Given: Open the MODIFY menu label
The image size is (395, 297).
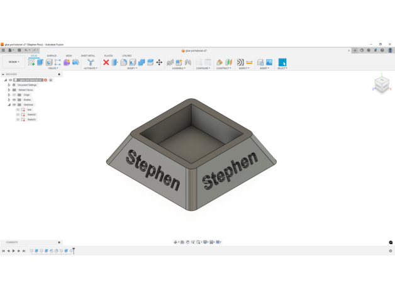Looking at the screenshot, I should click(x=132, y=69).
